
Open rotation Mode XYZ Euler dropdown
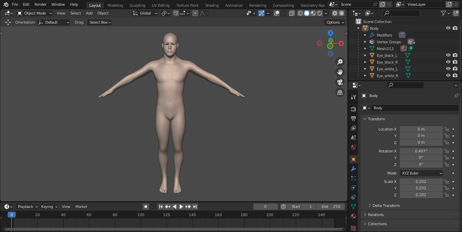(x=421, y=173)
